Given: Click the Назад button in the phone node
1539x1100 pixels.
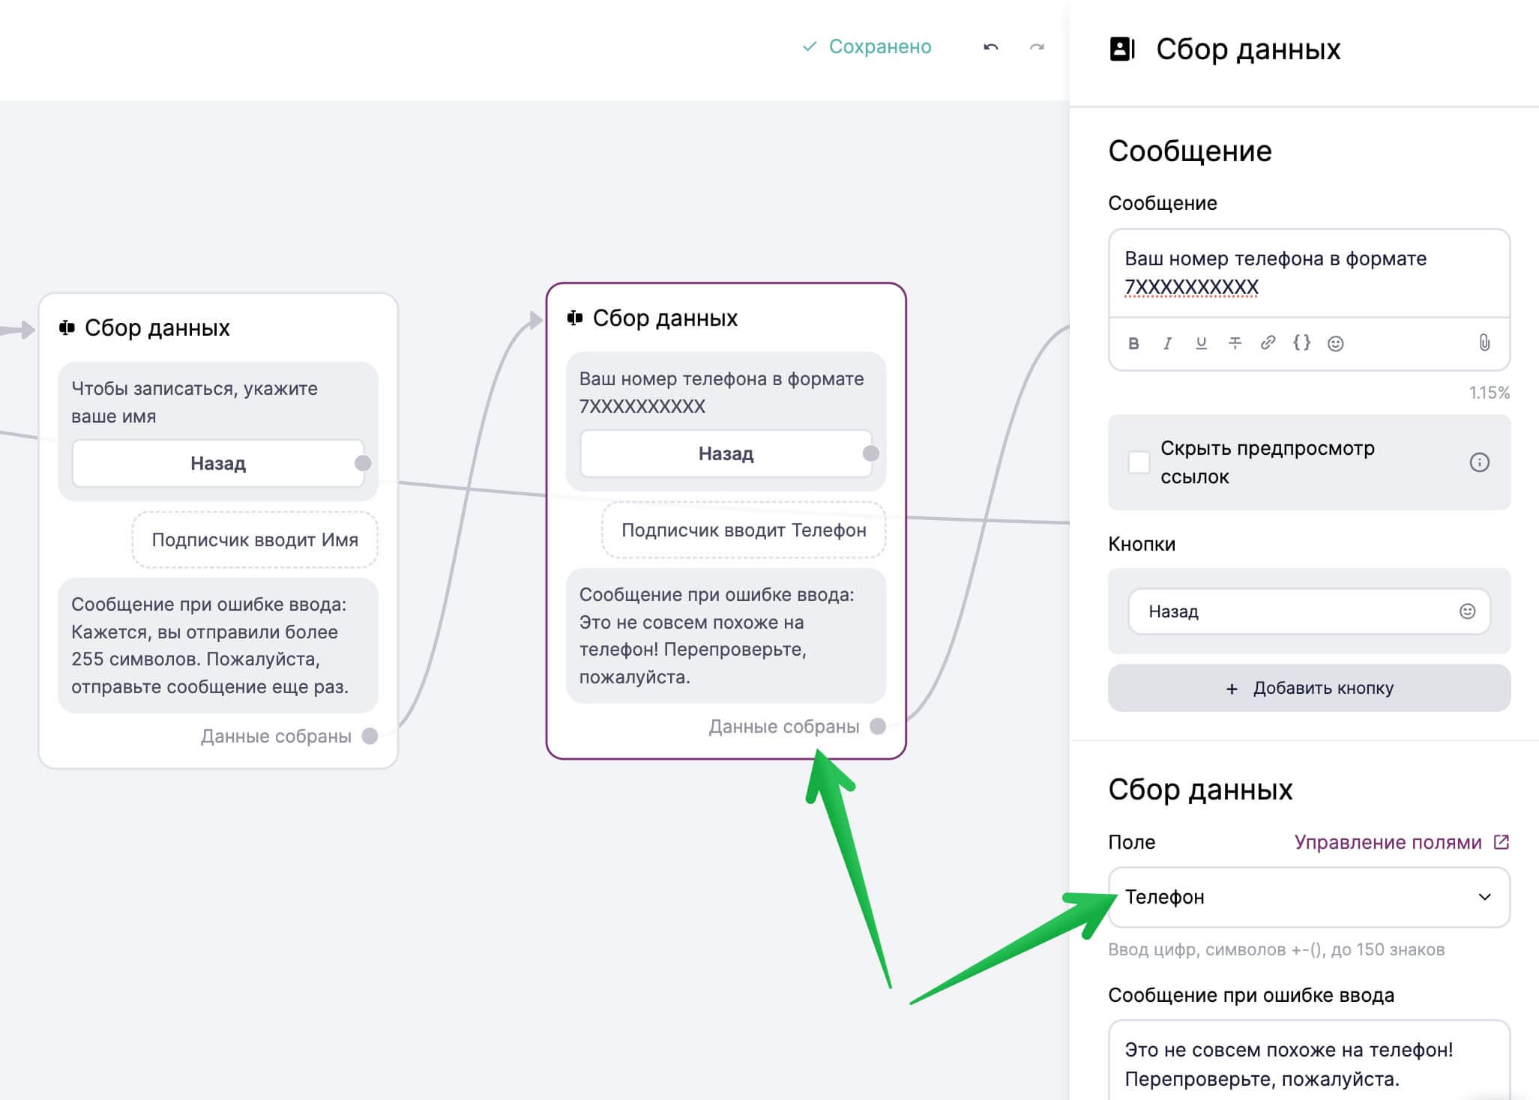Looking at the screenshot, I should click(x=726, y=453).
